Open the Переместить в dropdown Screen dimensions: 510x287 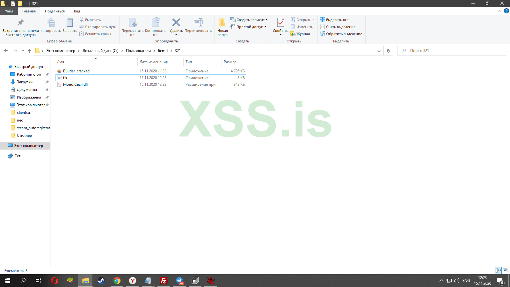pyautogui.click(x=133, y=27)
